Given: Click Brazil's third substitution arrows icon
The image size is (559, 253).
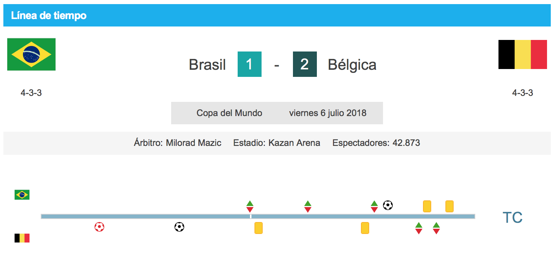Looking at the screenshot, I should click(374, 207).
